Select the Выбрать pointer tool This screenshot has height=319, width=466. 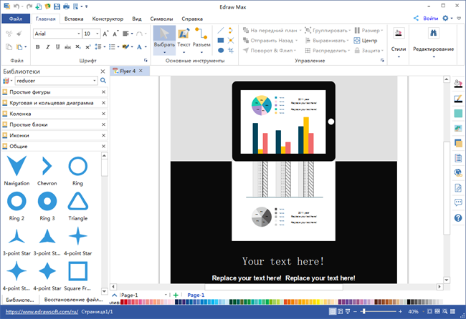click(x=164, y=40)
